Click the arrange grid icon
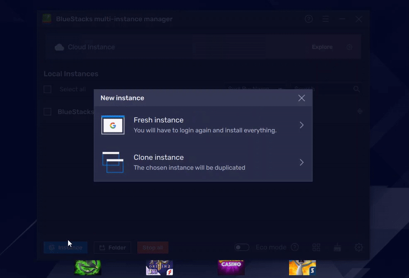 coord(316,247)
